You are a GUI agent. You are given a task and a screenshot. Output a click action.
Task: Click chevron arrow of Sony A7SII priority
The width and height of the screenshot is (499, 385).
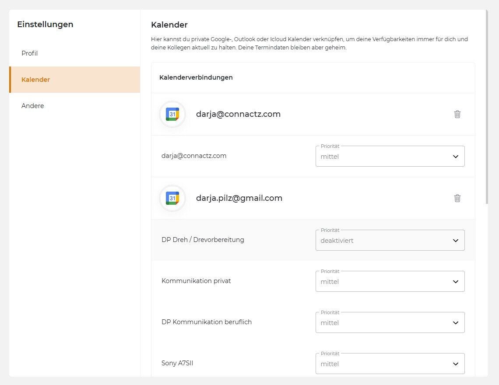[456, 364]
